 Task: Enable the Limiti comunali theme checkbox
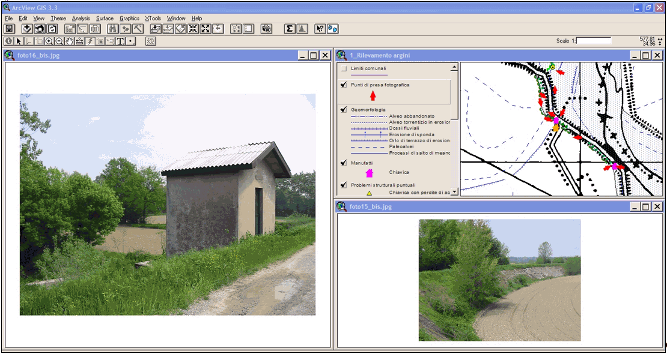(x=344, y=68)
